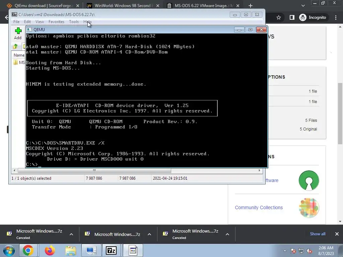343x257 pixels.
Task: Close the WinWorld tab
Action: tap(158, 6)
